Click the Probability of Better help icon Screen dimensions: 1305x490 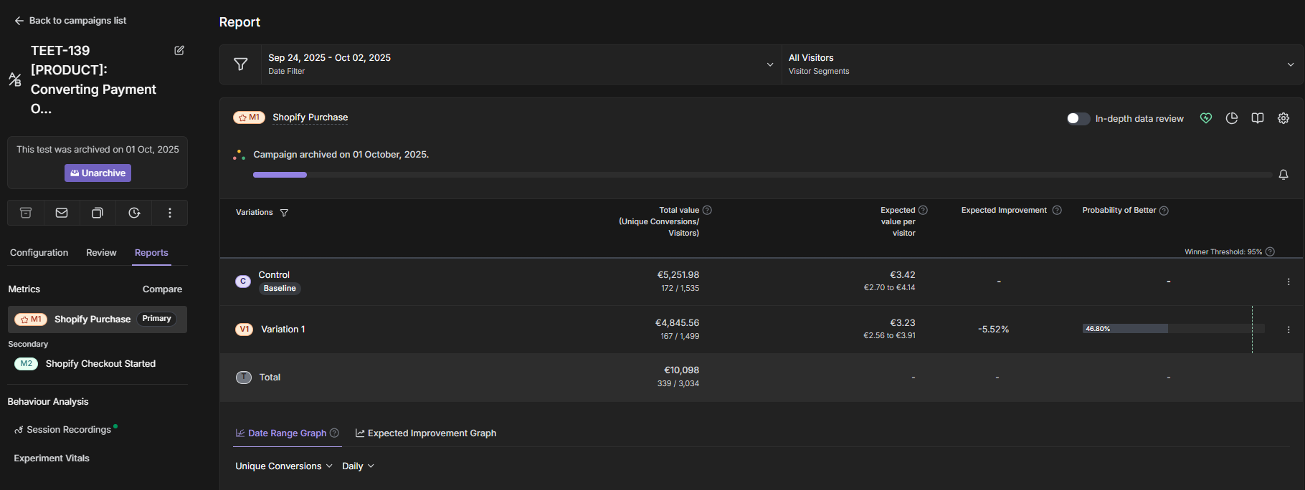point(1164,211)
